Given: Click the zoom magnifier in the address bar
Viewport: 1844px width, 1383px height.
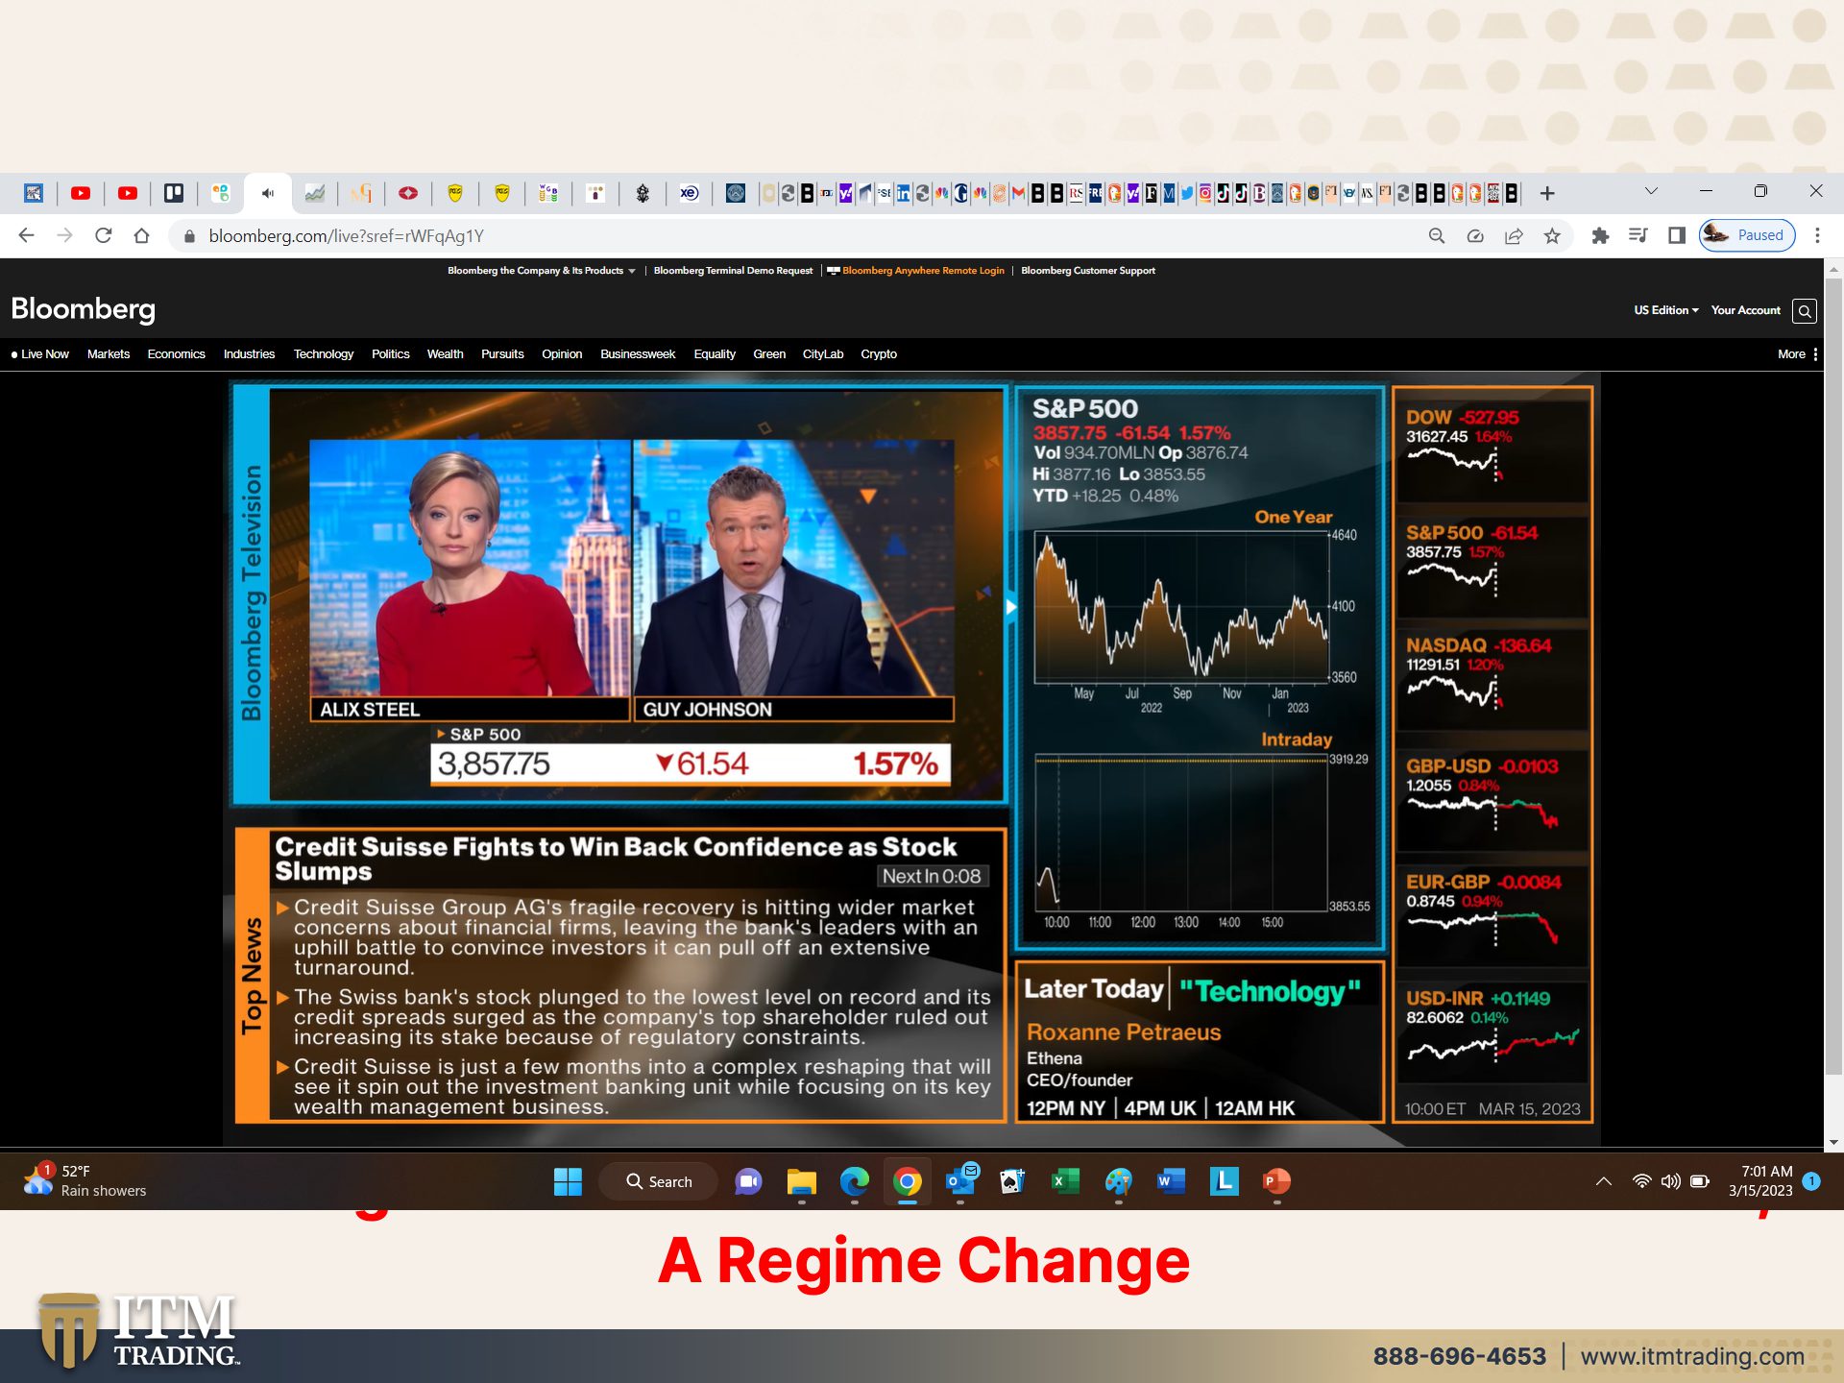Looking at the screenshot, I should pos(1437,236).
